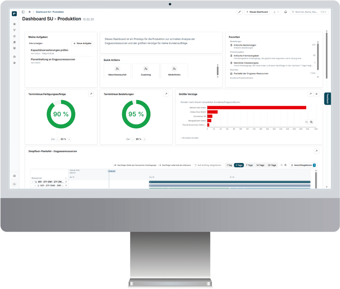
Task: Collapse the 001-271-1045 resource row
Action: coord(35,185)
